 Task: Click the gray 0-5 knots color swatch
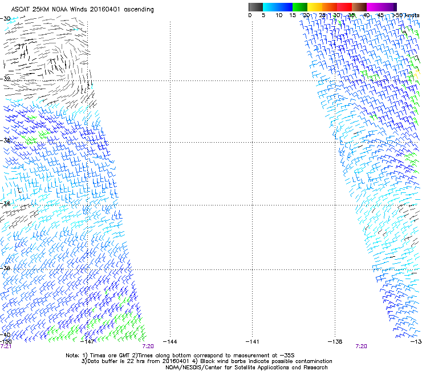pos(255,7)
